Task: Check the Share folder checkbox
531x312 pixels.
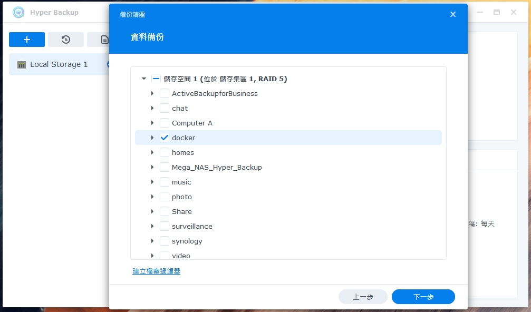Action: click(164, 211)
